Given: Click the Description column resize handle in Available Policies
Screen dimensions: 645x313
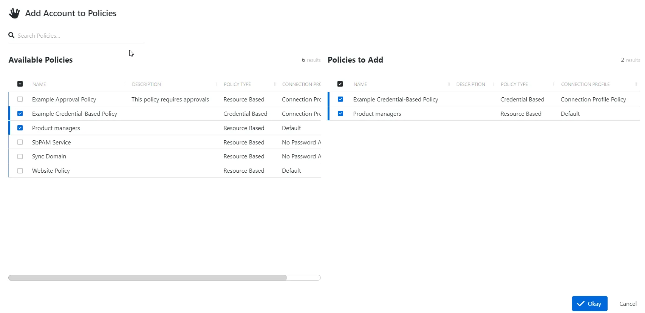Looking at the screenshot, I should point(216,84).
